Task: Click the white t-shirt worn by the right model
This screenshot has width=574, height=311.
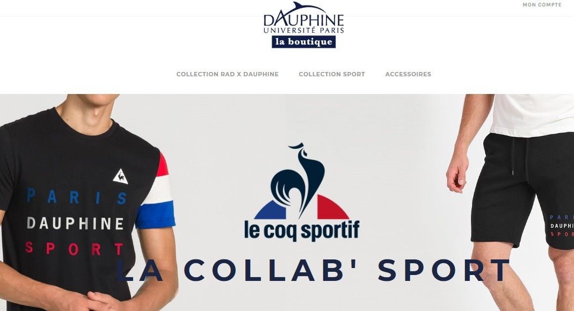Action: pyautogui.click(x=533, y=115)
